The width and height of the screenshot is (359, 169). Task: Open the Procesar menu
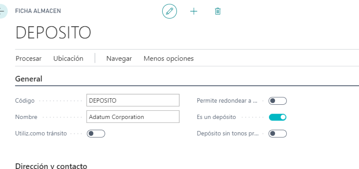click(29, 59)
